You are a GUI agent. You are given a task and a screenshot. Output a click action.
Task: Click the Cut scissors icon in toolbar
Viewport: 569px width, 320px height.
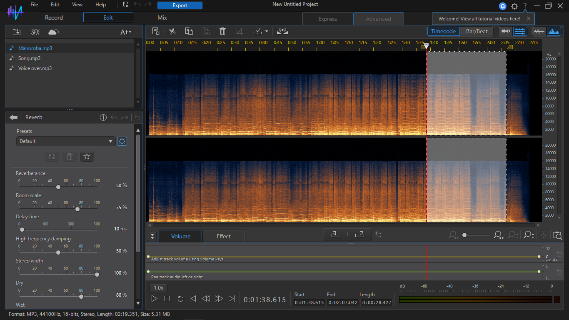[172, 31]
